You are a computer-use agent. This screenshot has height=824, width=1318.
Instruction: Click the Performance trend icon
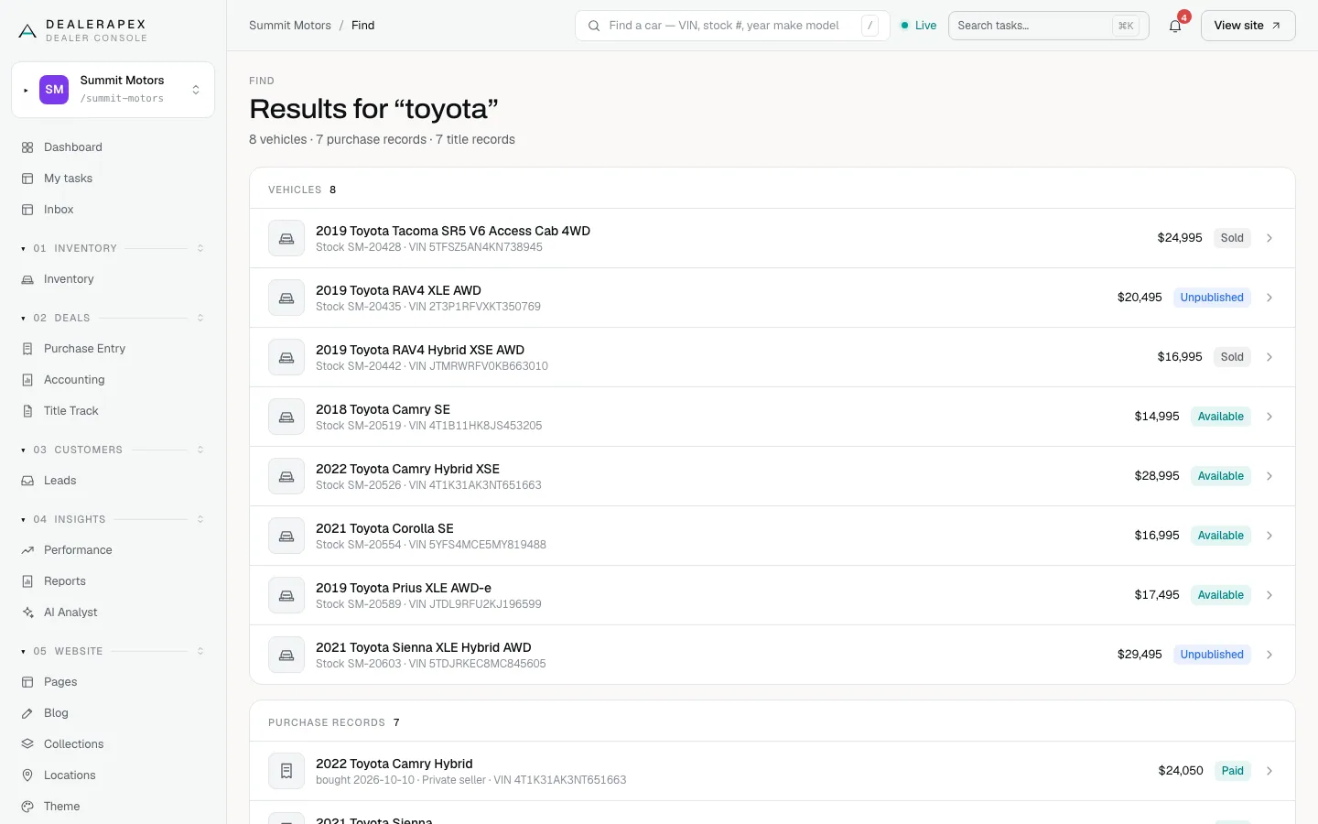point(27,550)
